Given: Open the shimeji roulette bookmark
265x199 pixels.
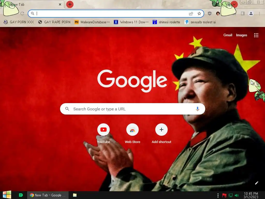Looking at the screenshot, I should (166, 22).
